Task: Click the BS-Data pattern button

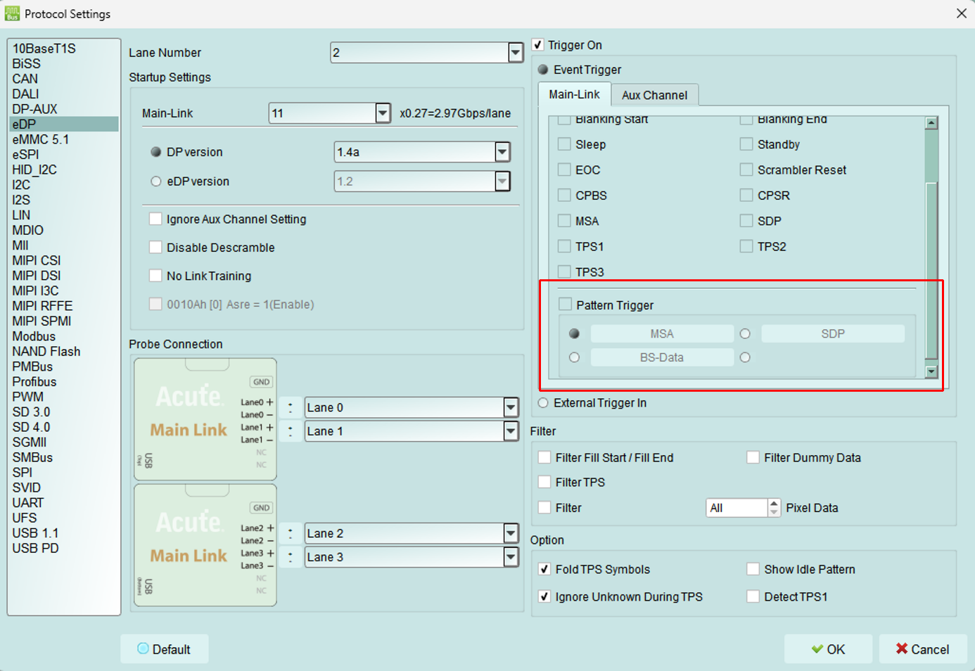Action: coord(662,357)
